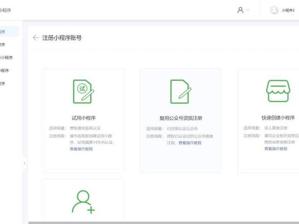Click the 复用公众号资质注册 card title
The width and height of the screenshot is (299, 224).
[x=181, y=118]
